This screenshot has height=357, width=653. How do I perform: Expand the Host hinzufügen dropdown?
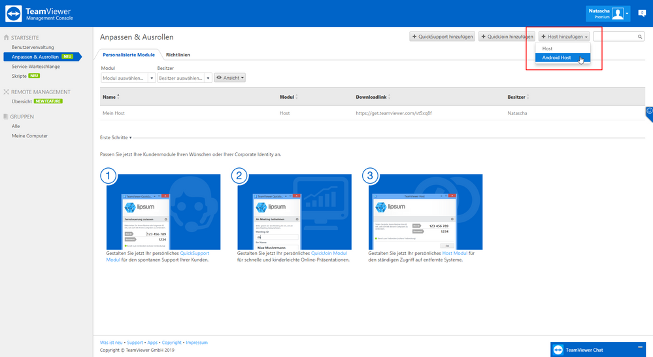click(x=564, y=37)
